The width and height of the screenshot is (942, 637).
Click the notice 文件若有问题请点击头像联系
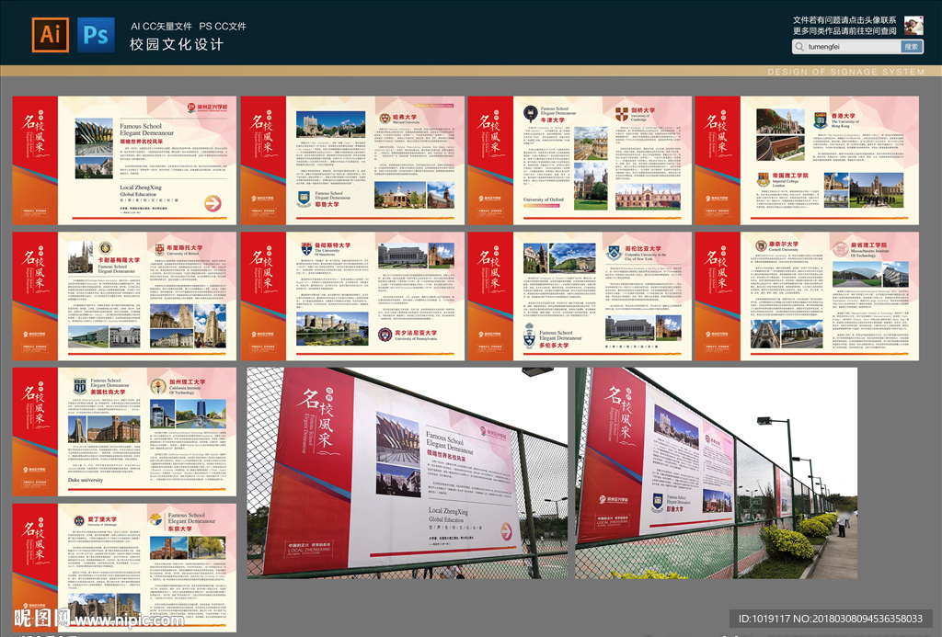pos(844,20)
